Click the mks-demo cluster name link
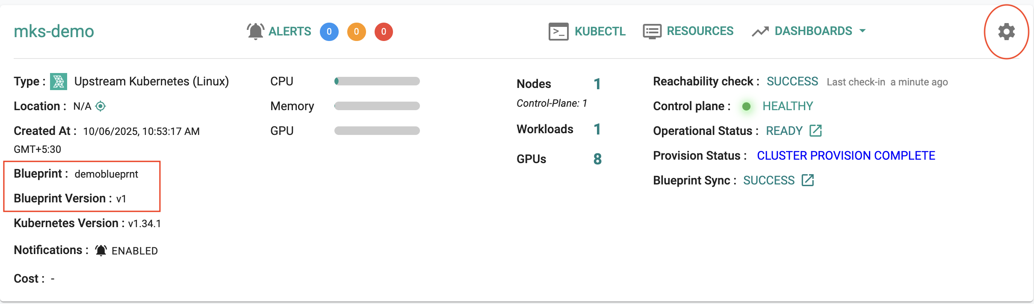The height and width of the screenshot is (304, 1034). tap(54, 31)
